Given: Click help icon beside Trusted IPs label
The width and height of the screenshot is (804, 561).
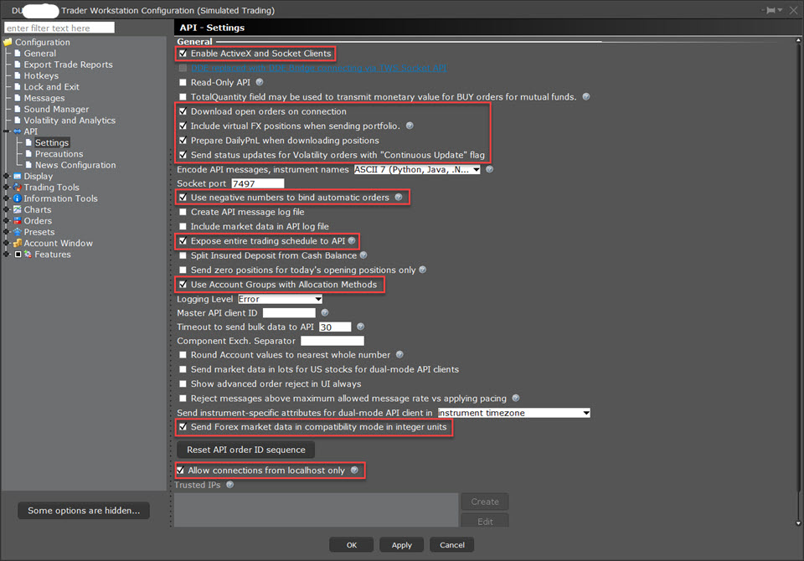Looking at the screenshot, I should (x=230, y=485).
